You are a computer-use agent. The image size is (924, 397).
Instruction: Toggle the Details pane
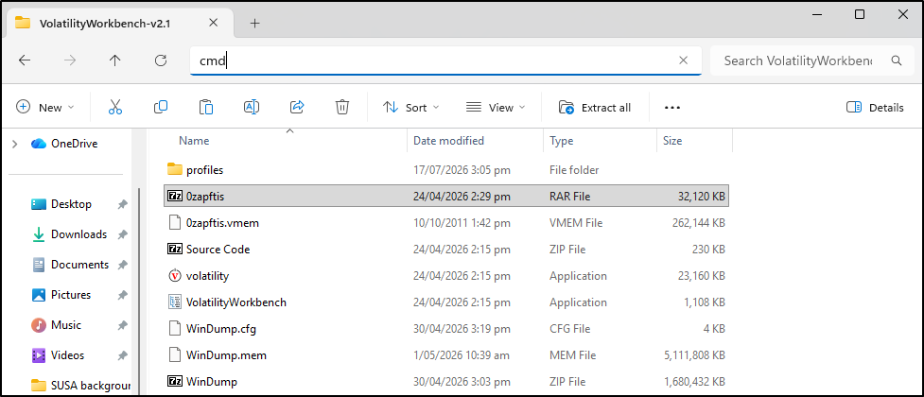875,107
